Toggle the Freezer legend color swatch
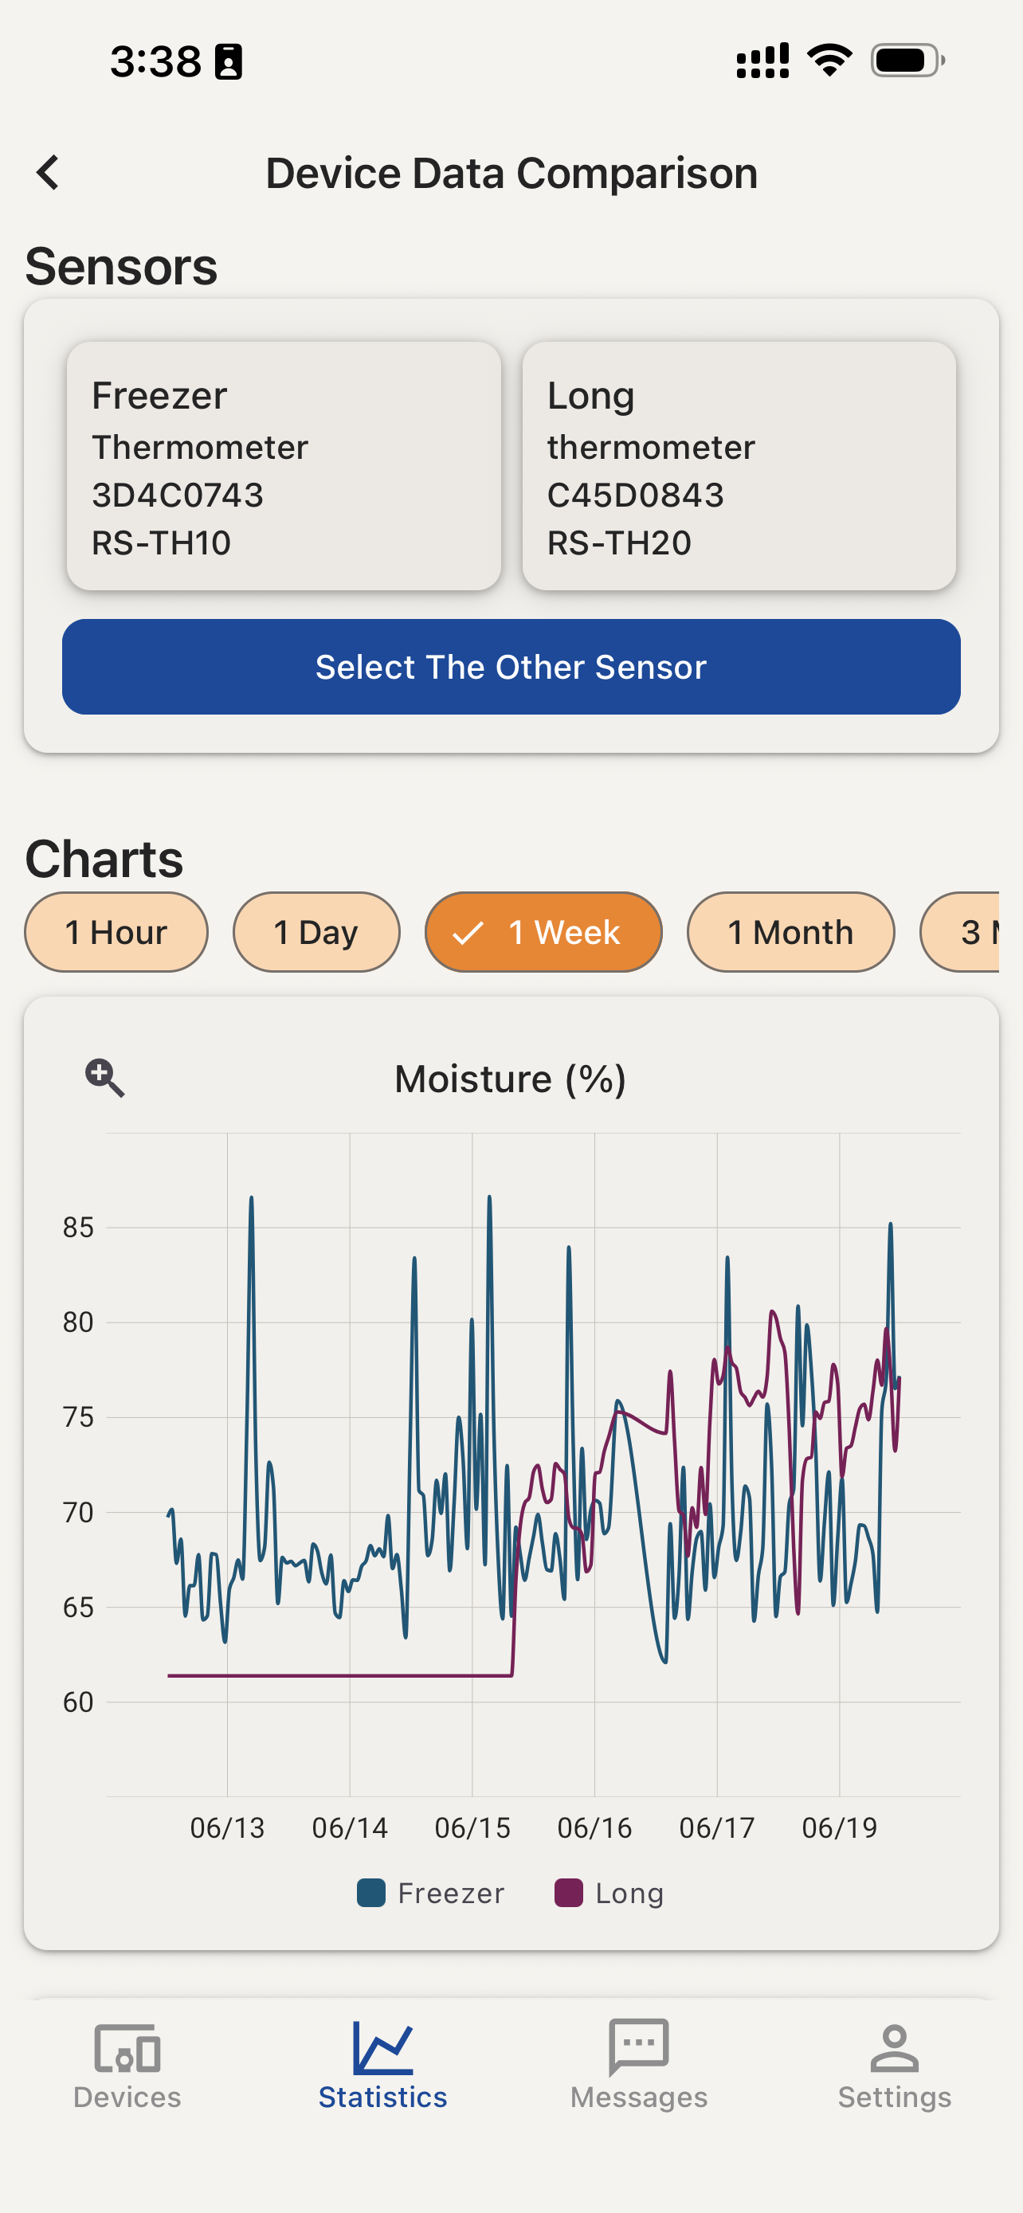Screen dimensions: 1023x2213 pyautogui.click(x=371, y=1893)
